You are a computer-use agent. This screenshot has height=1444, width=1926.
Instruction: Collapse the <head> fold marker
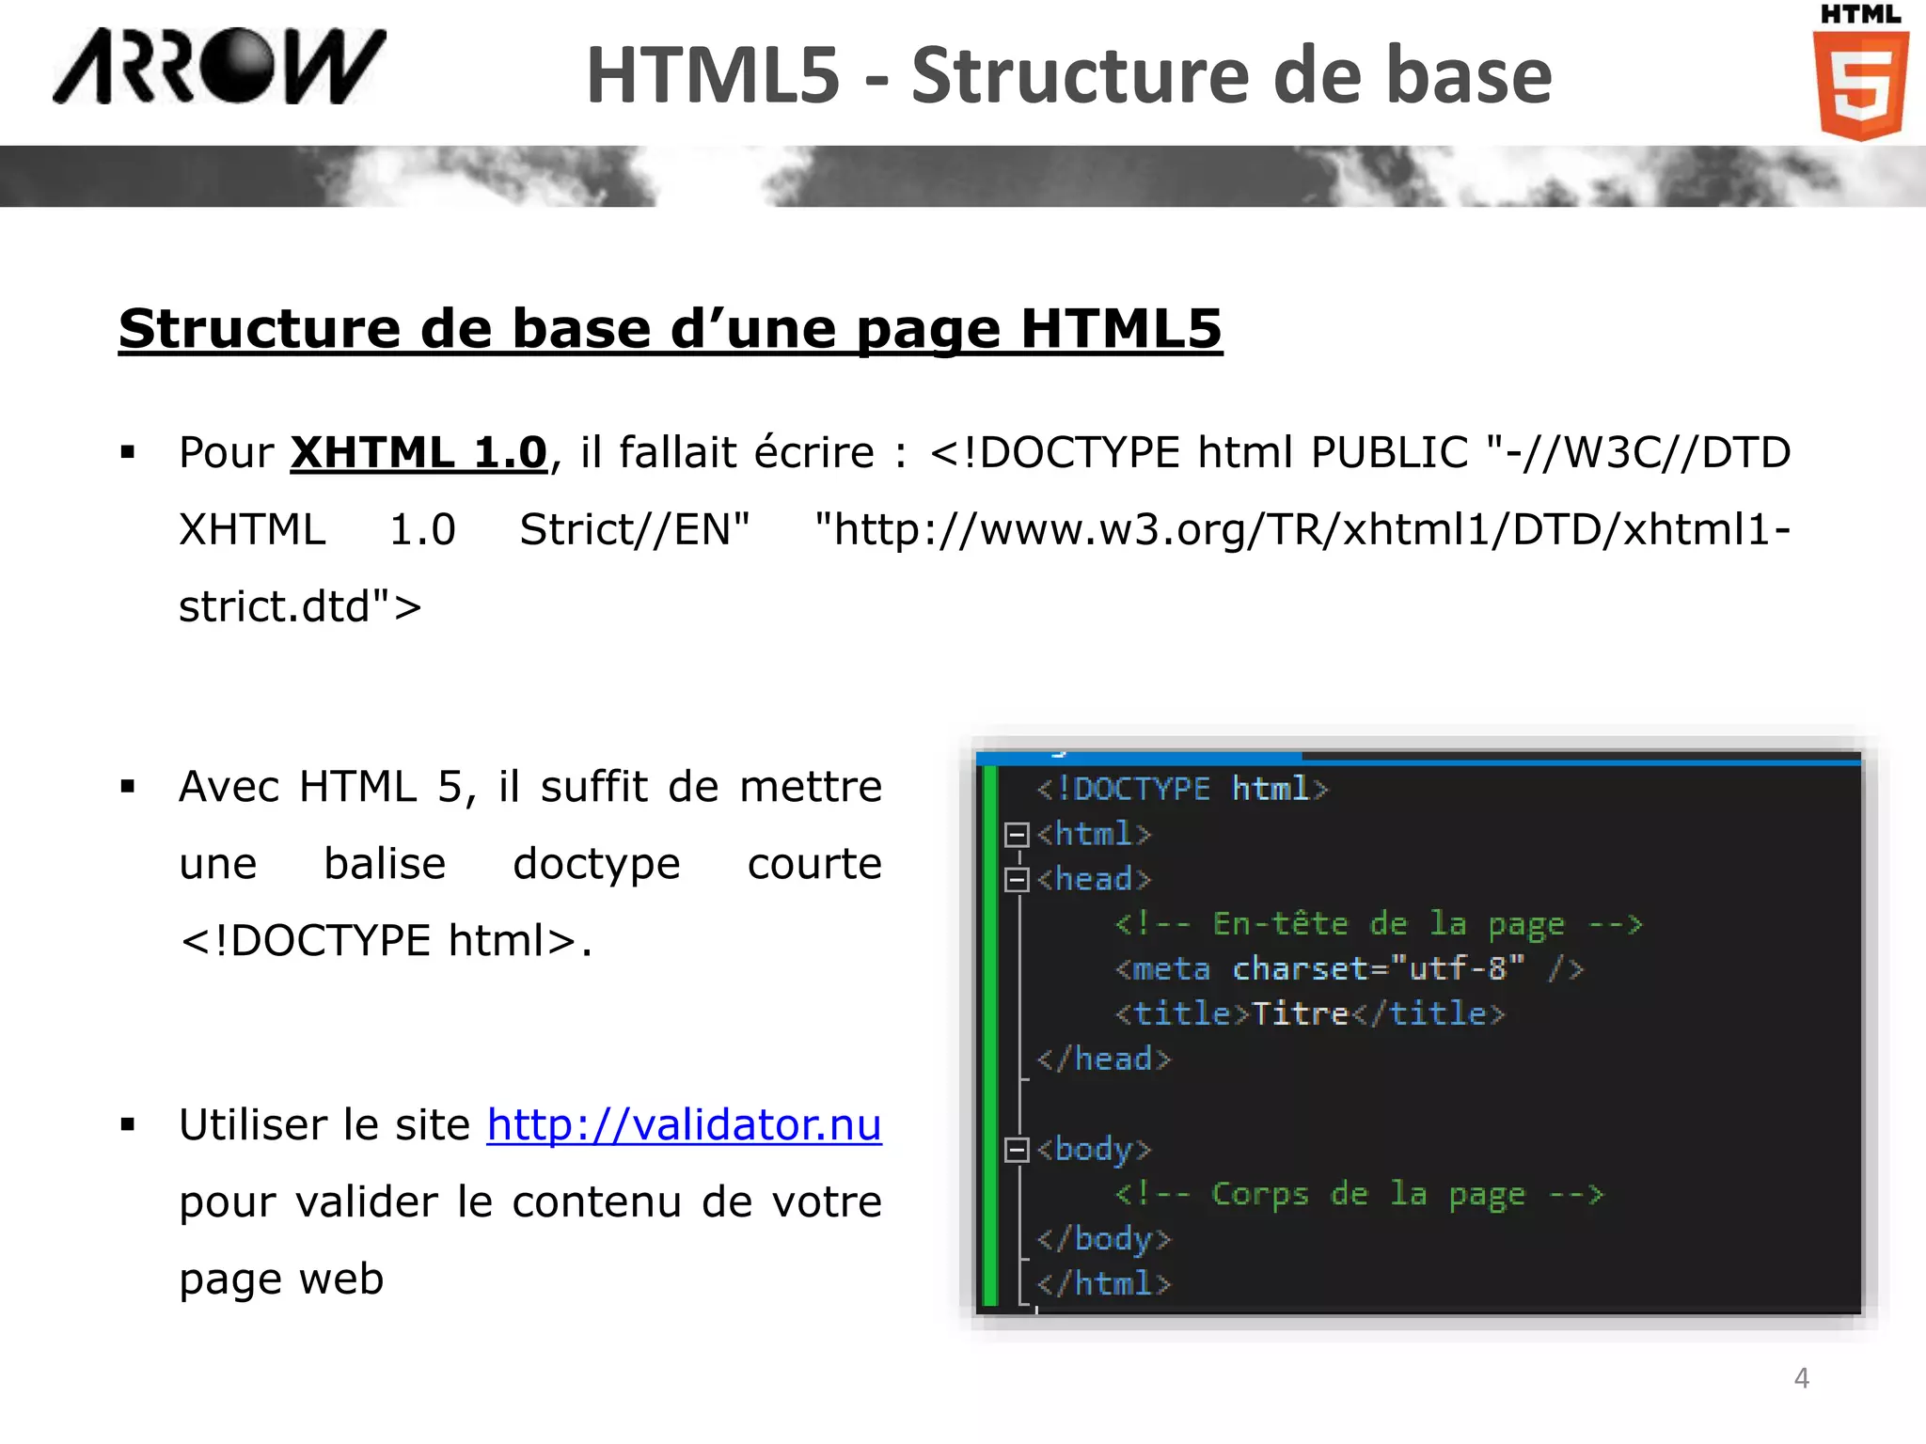click(x=1017, y=880)
